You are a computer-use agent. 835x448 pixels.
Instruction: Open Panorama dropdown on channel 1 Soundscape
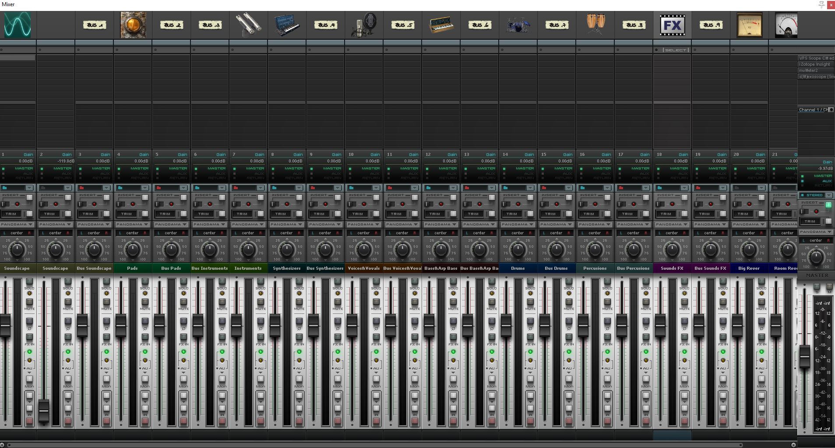tap(17, 224)
